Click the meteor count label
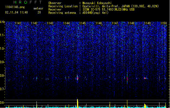Viewport: 170px width, 108px height. point(38,8)
